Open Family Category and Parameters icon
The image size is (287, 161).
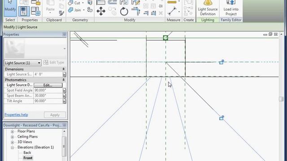[35, 2]
